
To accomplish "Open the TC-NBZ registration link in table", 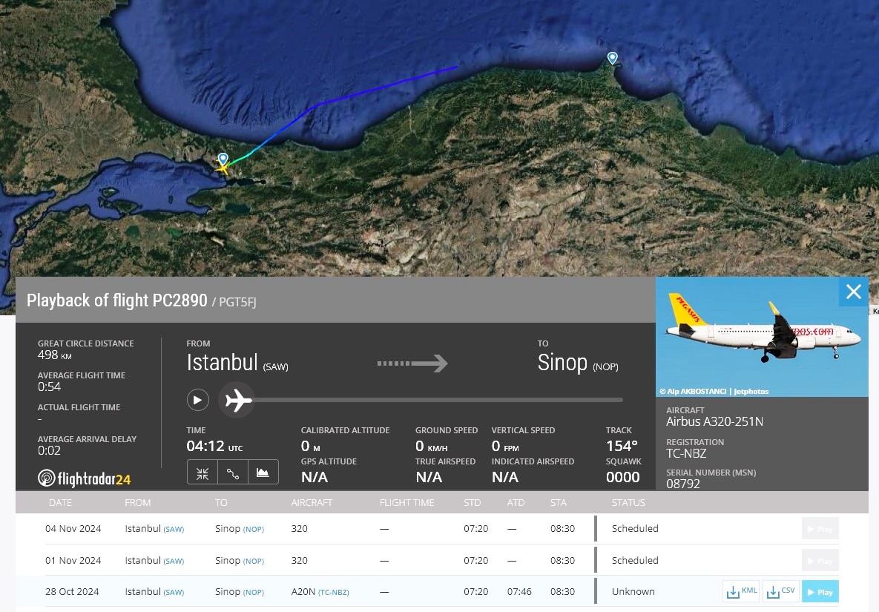I will [x=334, y=593].
